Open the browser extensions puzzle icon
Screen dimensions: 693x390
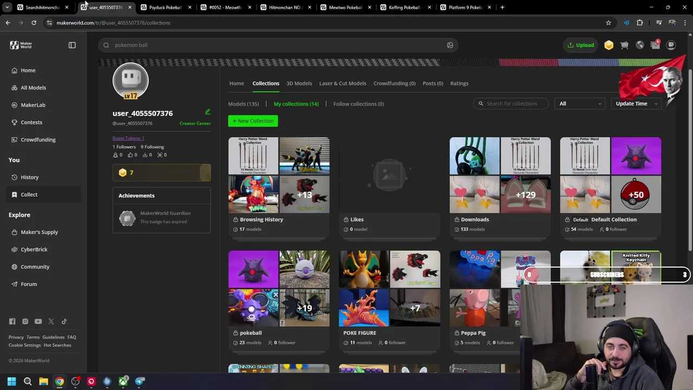coord(640,23)
